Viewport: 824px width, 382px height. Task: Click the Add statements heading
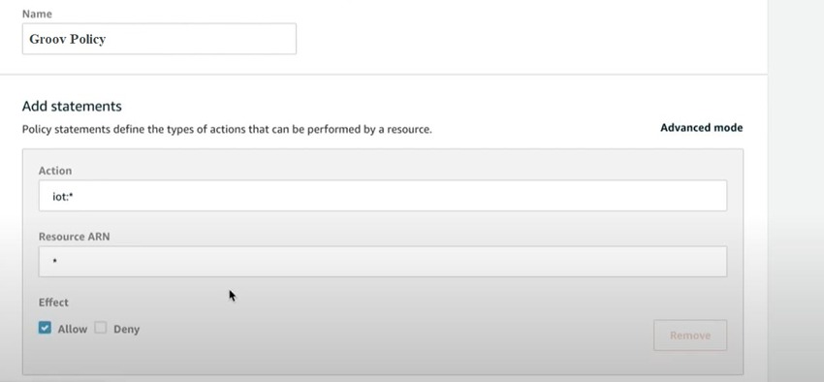click(72, 106)
